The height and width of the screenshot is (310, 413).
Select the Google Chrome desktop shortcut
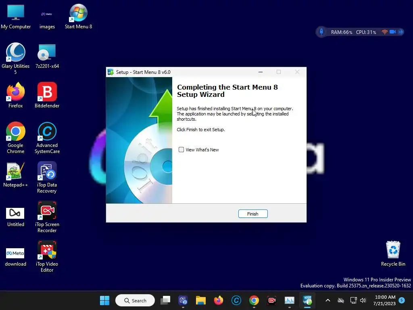click(16, 138)
